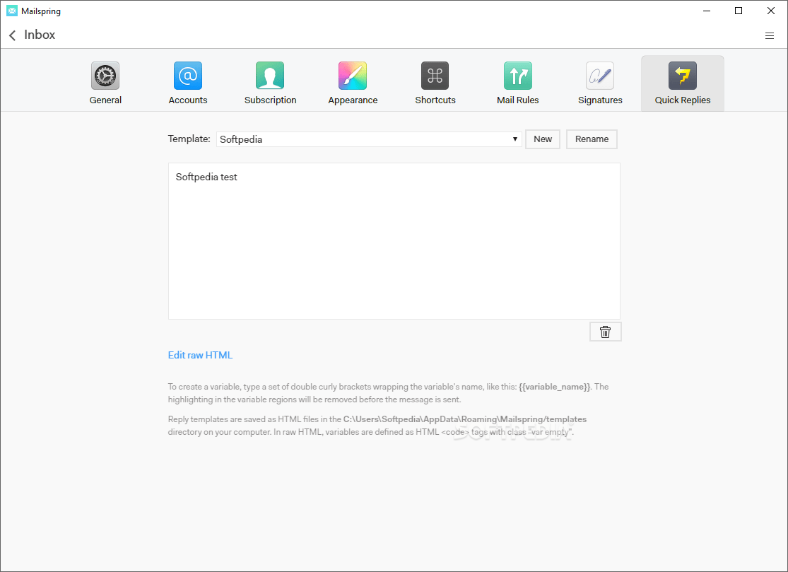Open the hamburger menu

point(770,35)
